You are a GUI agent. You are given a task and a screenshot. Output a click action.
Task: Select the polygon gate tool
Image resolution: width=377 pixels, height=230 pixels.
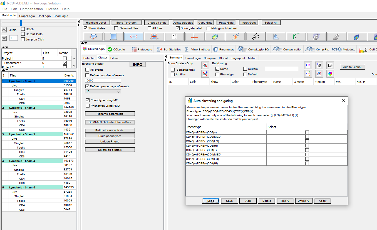93,37
